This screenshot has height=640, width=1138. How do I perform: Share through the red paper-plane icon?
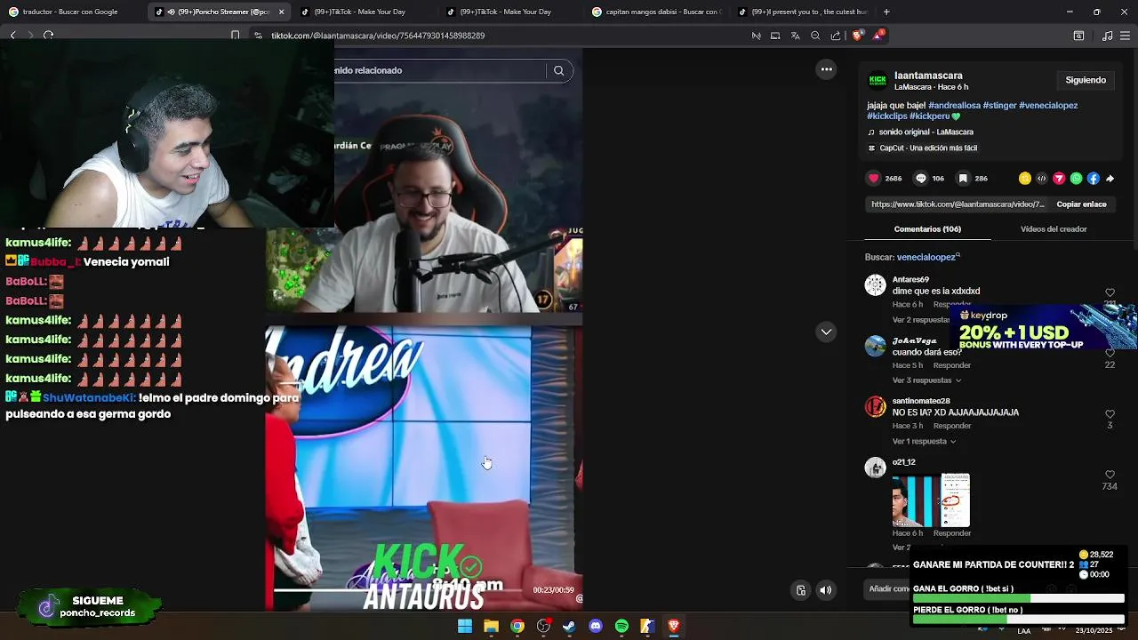(x=1059, y=179)
